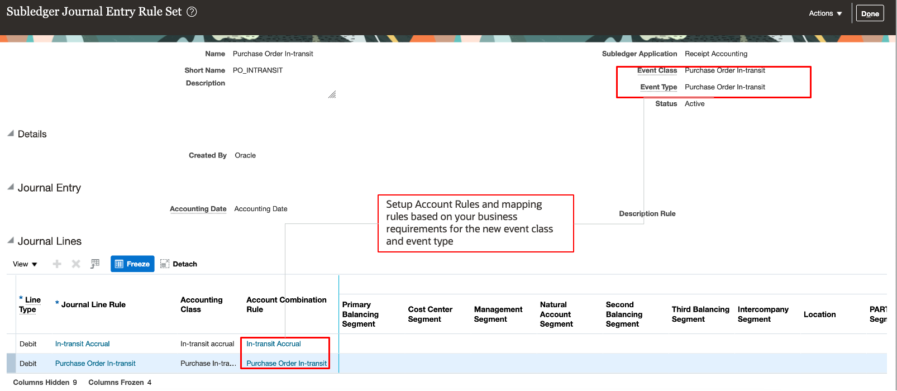Open In-transit Accrual account combination rule link

point(274,344)
